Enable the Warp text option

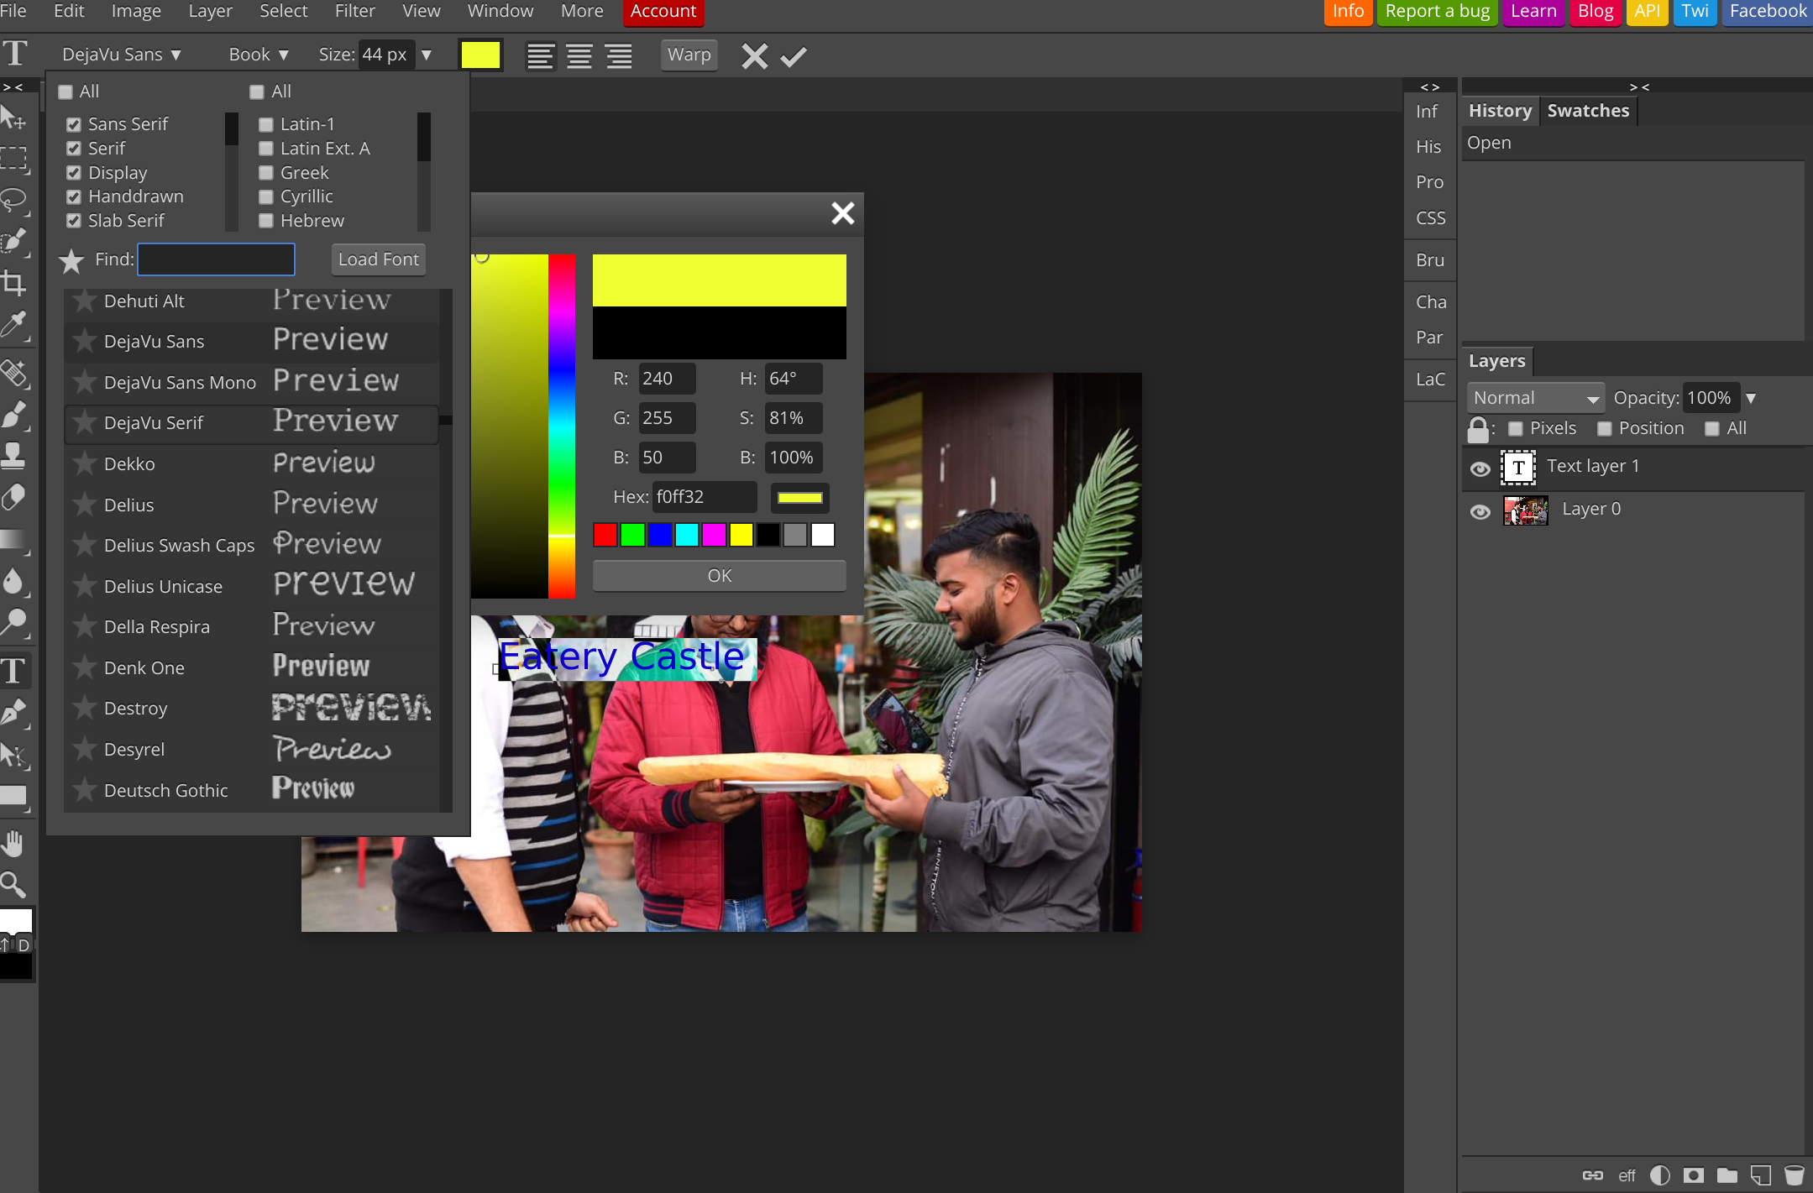[x=689, y=53]
